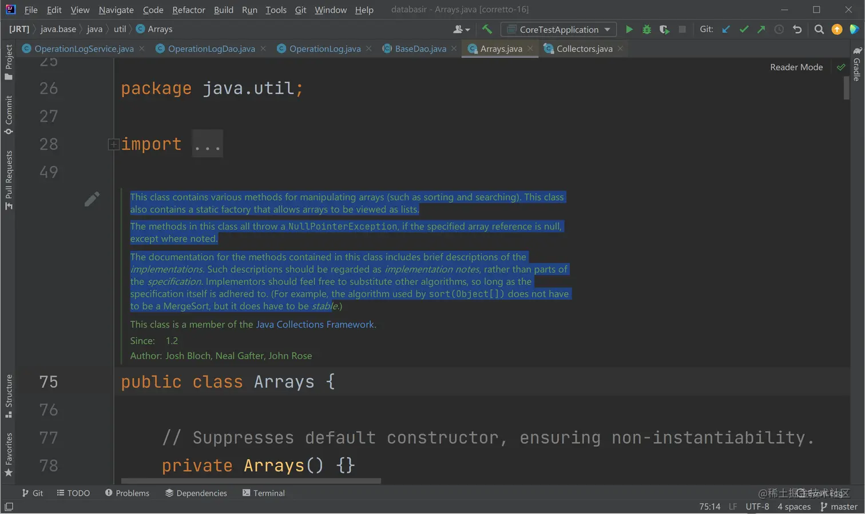Image resolution: width=865 pixels, height=514 pixels.
Task: Click the editor horizontal scrollbar
Action: coord(251,481)
